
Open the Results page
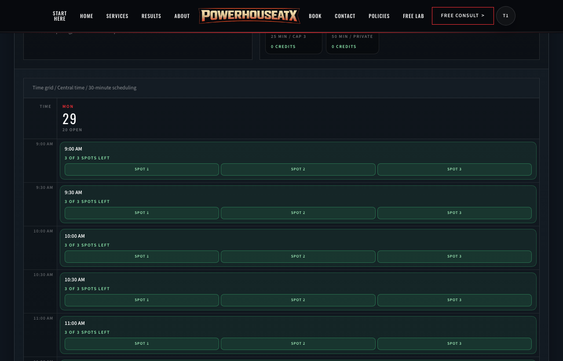151,16
